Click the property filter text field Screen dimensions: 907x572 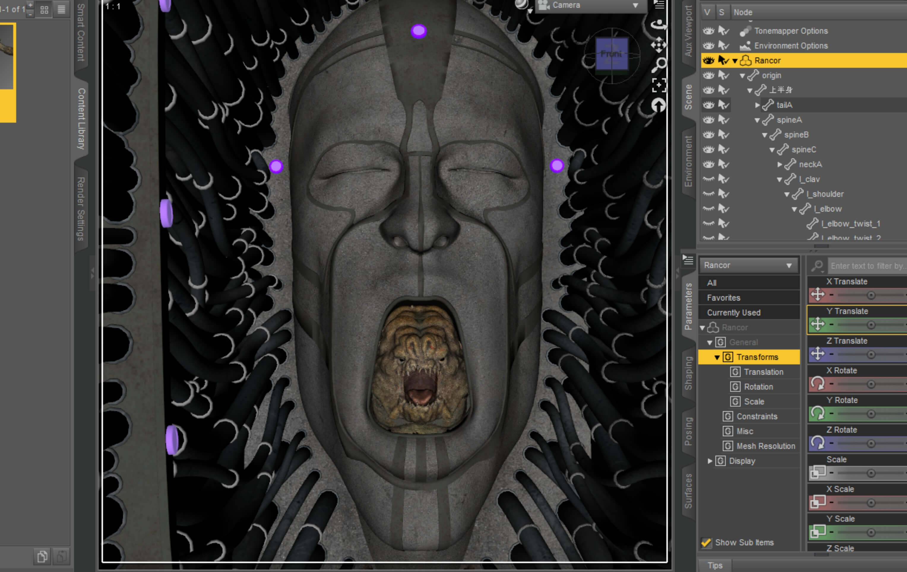[867, 266]
